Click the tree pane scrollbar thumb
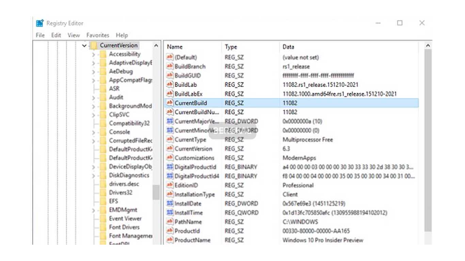 [x=156, y=192]
